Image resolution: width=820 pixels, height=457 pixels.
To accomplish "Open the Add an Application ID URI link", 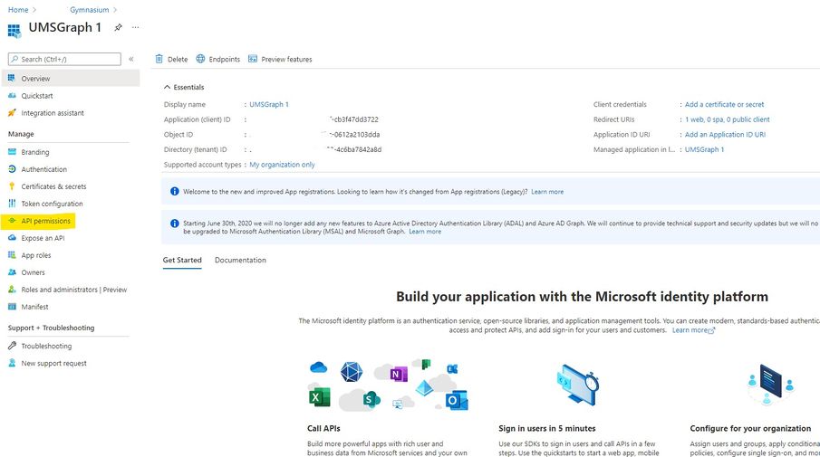I will 725,135.
